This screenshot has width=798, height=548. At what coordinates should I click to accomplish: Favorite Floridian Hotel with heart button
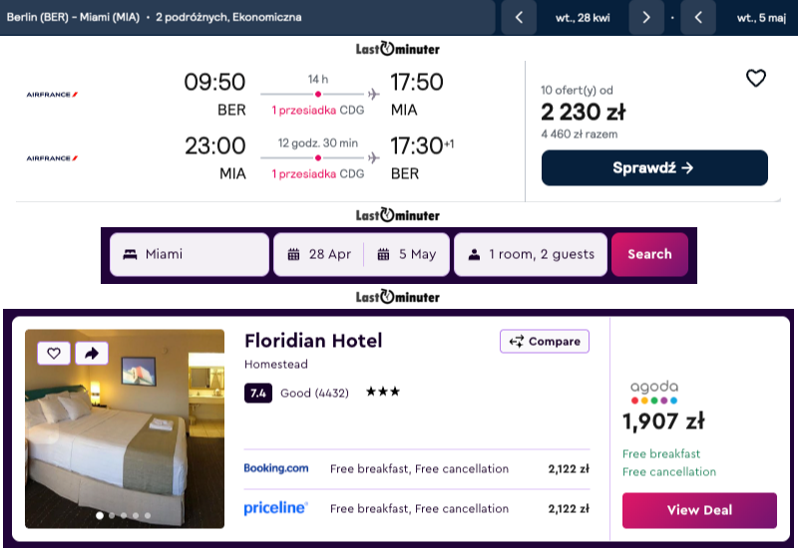[x=54, y=353]
